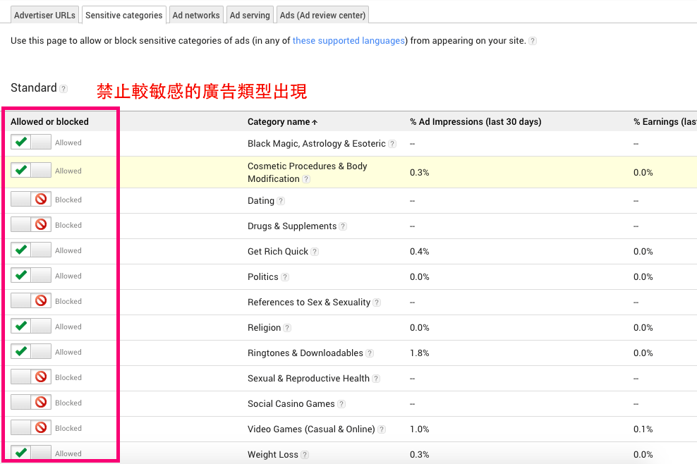
Task: Block the Cosmetic Procedures & Body Modification category
Action: pyautogui.click(x=31, y=170)
